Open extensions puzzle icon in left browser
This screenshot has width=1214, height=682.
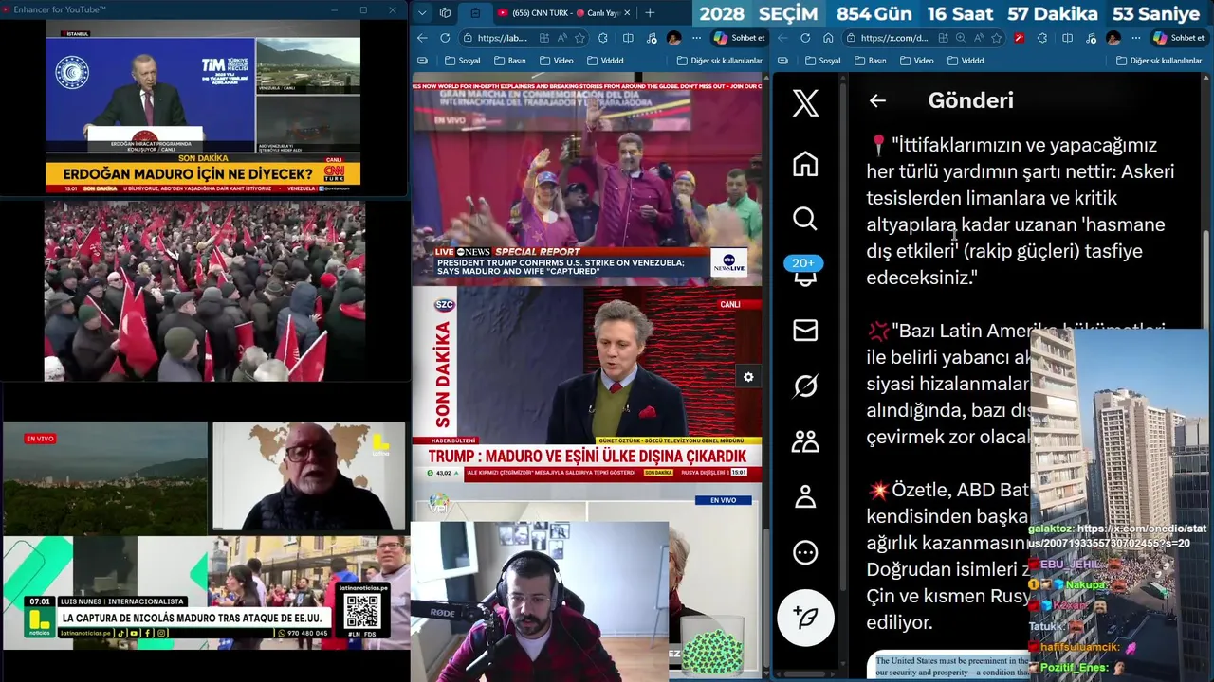(x=603, y=38)
